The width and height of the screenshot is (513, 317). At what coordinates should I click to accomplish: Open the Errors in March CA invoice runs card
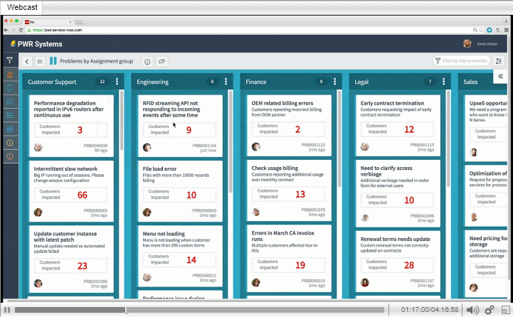tap(289, 258)
